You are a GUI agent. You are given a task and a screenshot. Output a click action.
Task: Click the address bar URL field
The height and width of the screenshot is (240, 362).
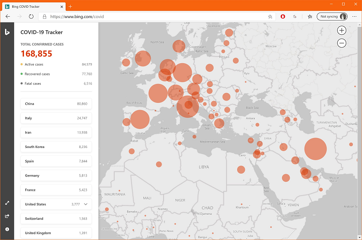(154, 16)
